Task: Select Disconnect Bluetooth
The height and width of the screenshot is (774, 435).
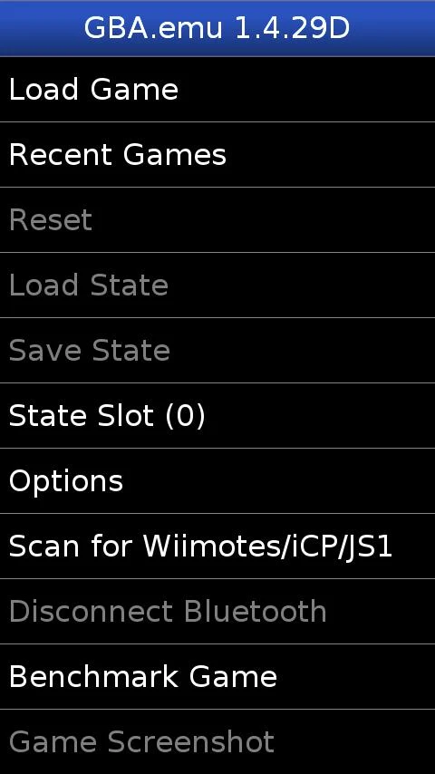Action: 217,611
